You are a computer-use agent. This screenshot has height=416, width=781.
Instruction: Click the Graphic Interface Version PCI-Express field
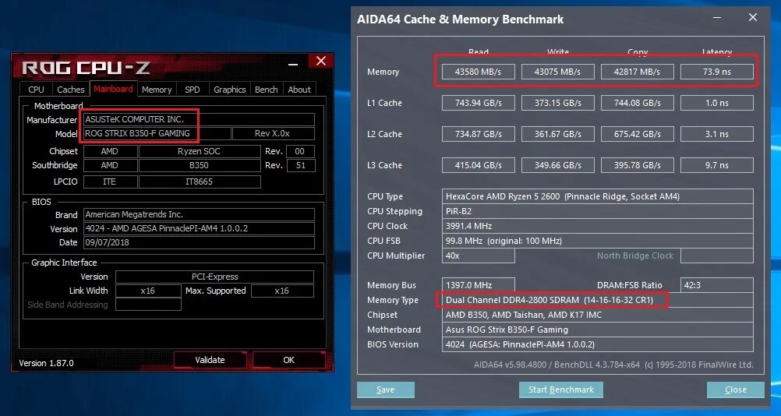click(x=214, y=277)
